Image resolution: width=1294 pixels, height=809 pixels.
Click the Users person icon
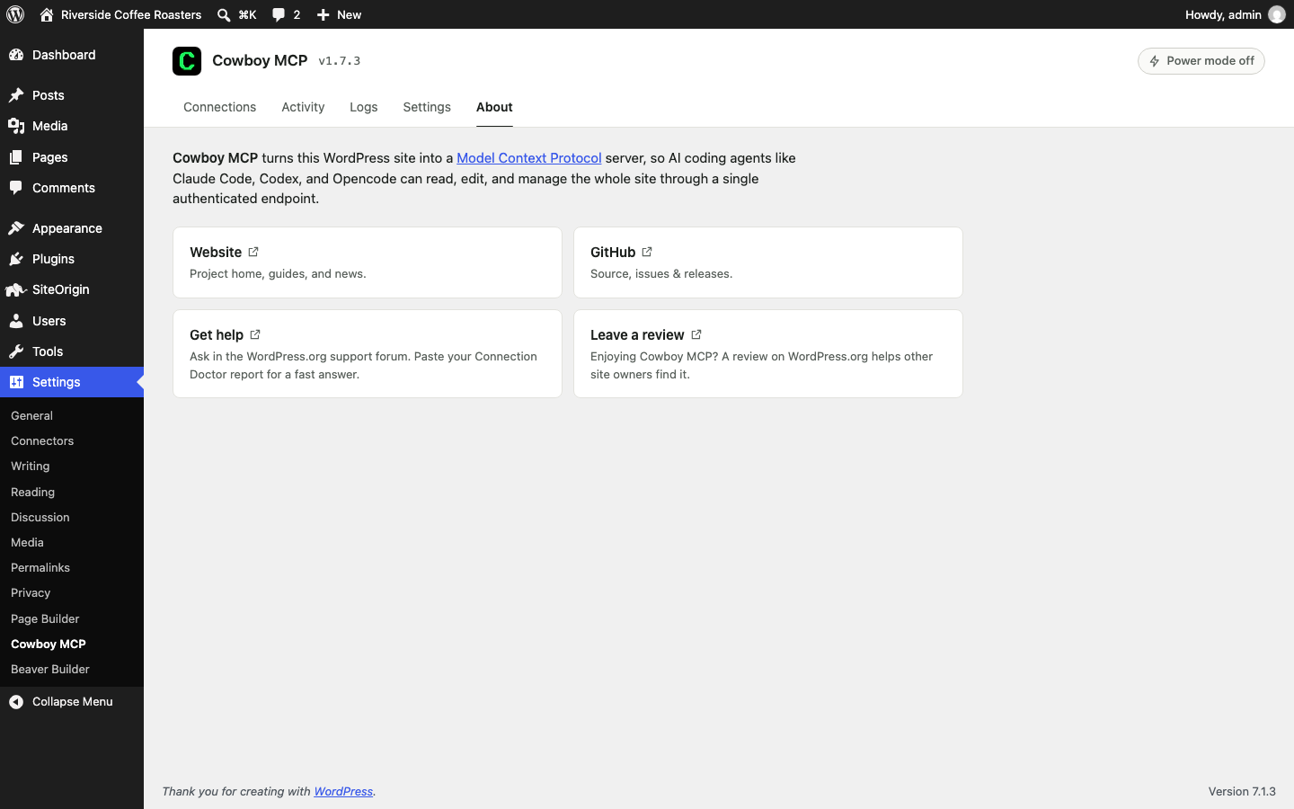[16, 321]
